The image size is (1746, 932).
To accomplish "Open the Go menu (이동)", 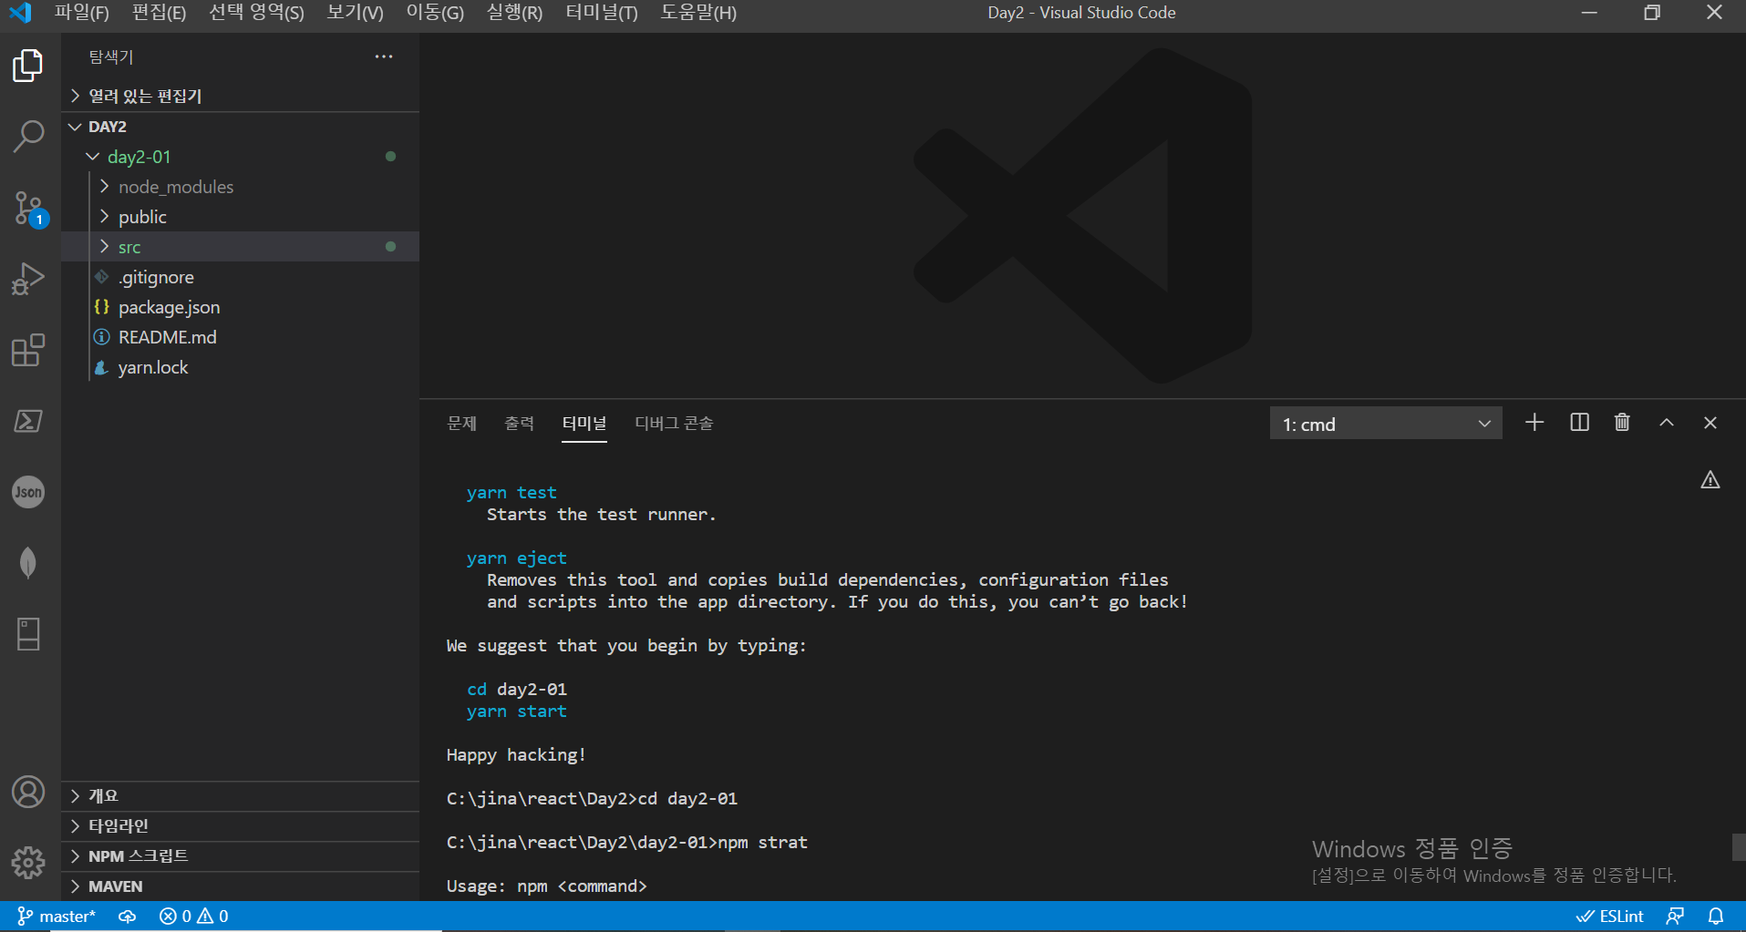I will pyautogui.click(x=435, y=13).
